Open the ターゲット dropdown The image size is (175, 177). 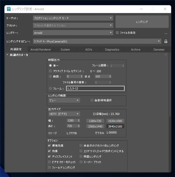pos(73,18)
